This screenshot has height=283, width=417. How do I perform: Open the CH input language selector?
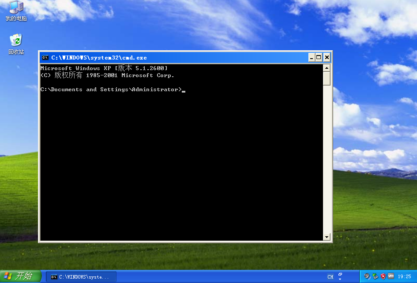point(331,277)
